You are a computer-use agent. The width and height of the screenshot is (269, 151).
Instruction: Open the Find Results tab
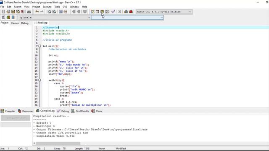[80, 111]
